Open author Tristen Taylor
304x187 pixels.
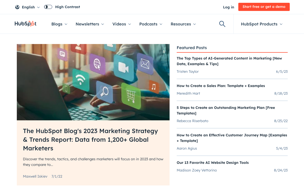(187, 71)
